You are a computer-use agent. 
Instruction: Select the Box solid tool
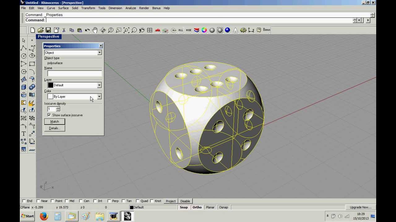[24, 87]
